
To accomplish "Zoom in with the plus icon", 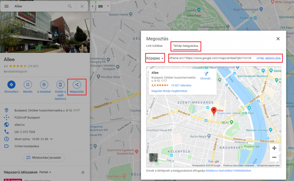I will (x=274, y=148).
